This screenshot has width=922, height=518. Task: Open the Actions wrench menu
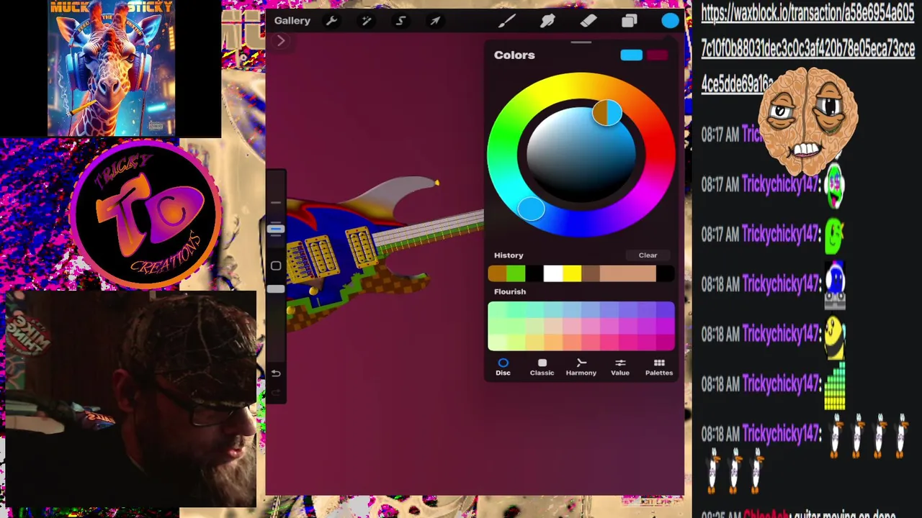331,21
